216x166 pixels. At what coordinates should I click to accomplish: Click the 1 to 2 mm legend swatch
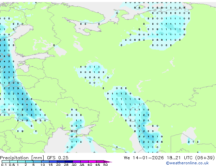click(x=21, y=162)
